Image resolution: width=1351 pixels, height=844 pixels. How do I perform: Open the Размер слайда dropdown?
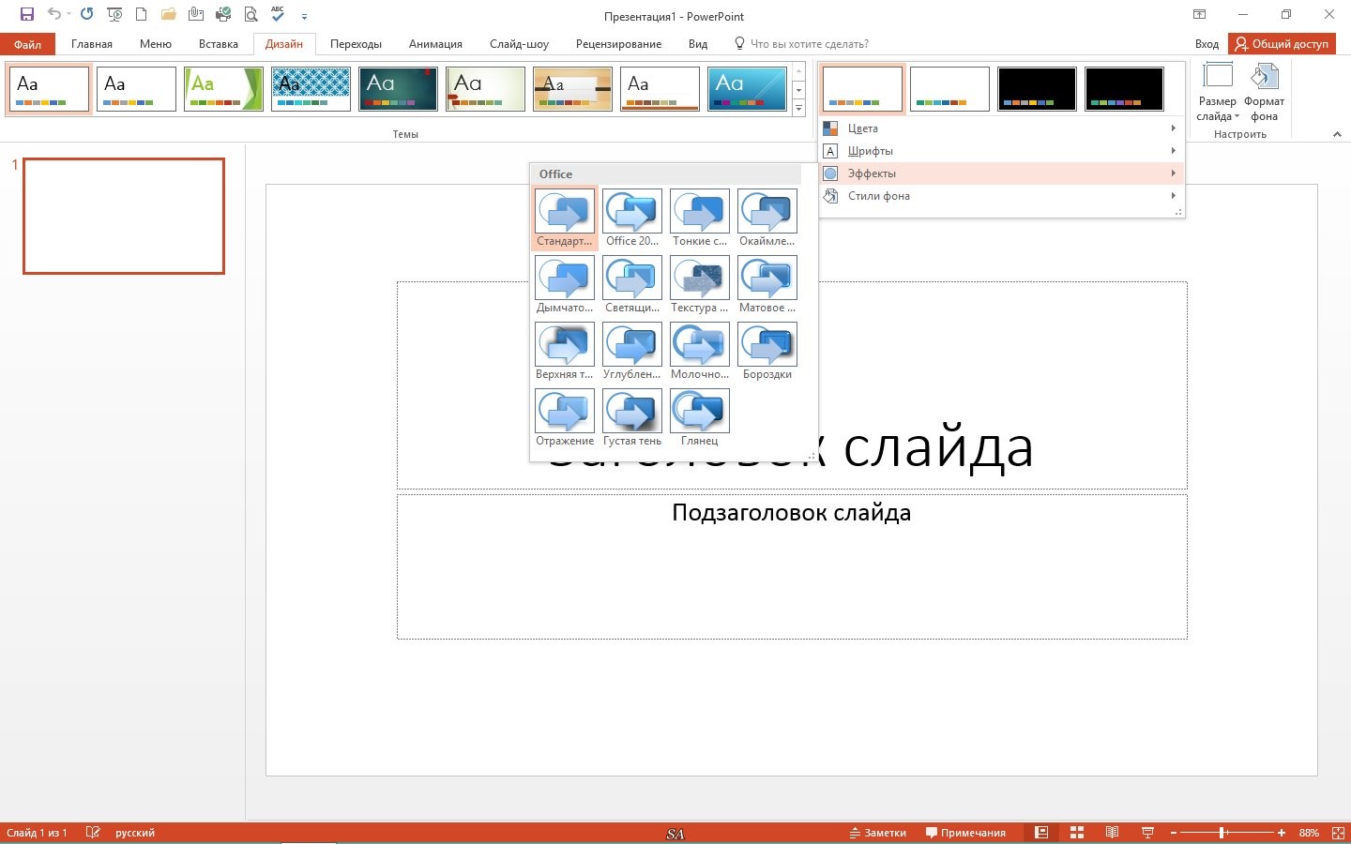coord(1217,92)
